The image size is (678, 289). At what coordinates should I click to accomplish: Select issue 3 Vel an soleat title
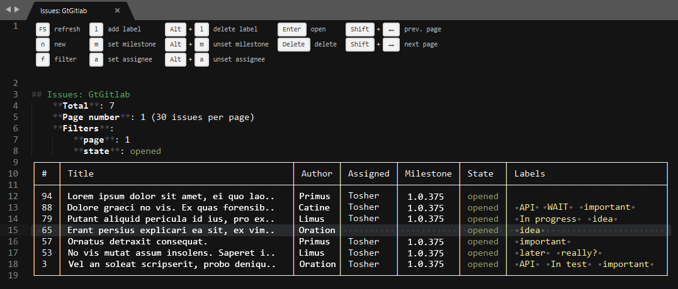(172, 264)
